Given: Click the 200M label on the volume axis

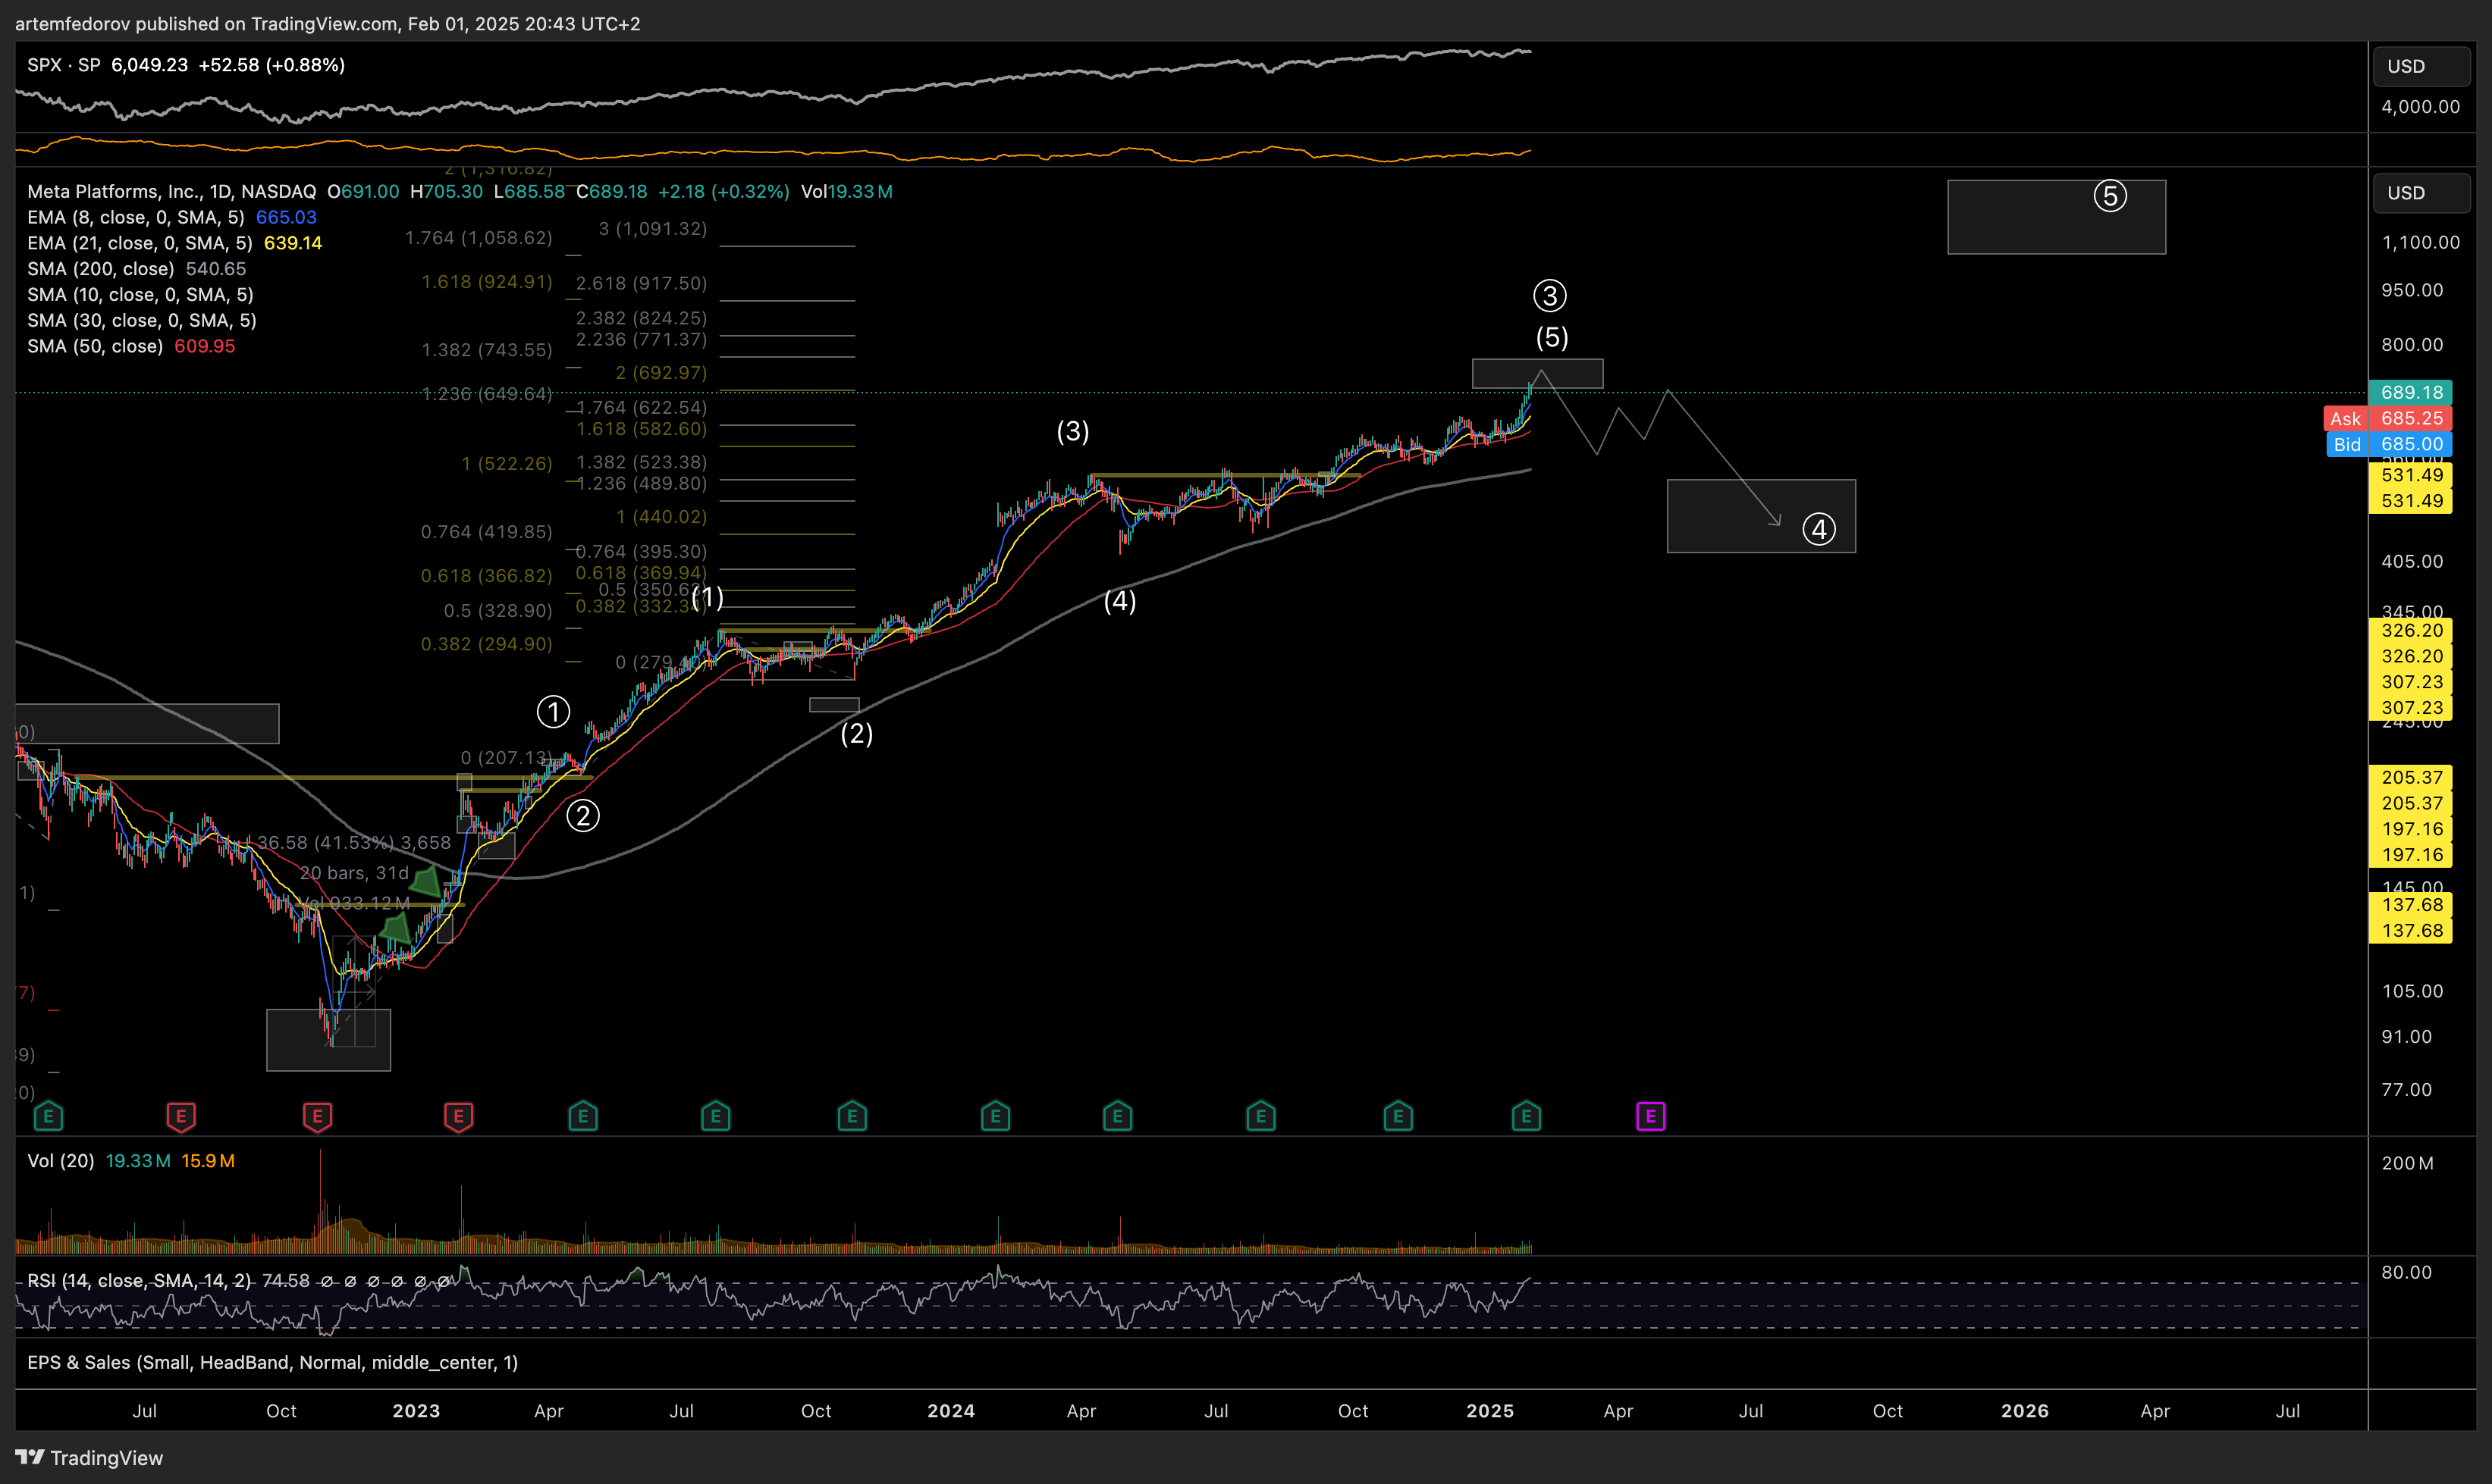Looking at the screenshot, I should pyautogui.click(x=2407, y=1164).
